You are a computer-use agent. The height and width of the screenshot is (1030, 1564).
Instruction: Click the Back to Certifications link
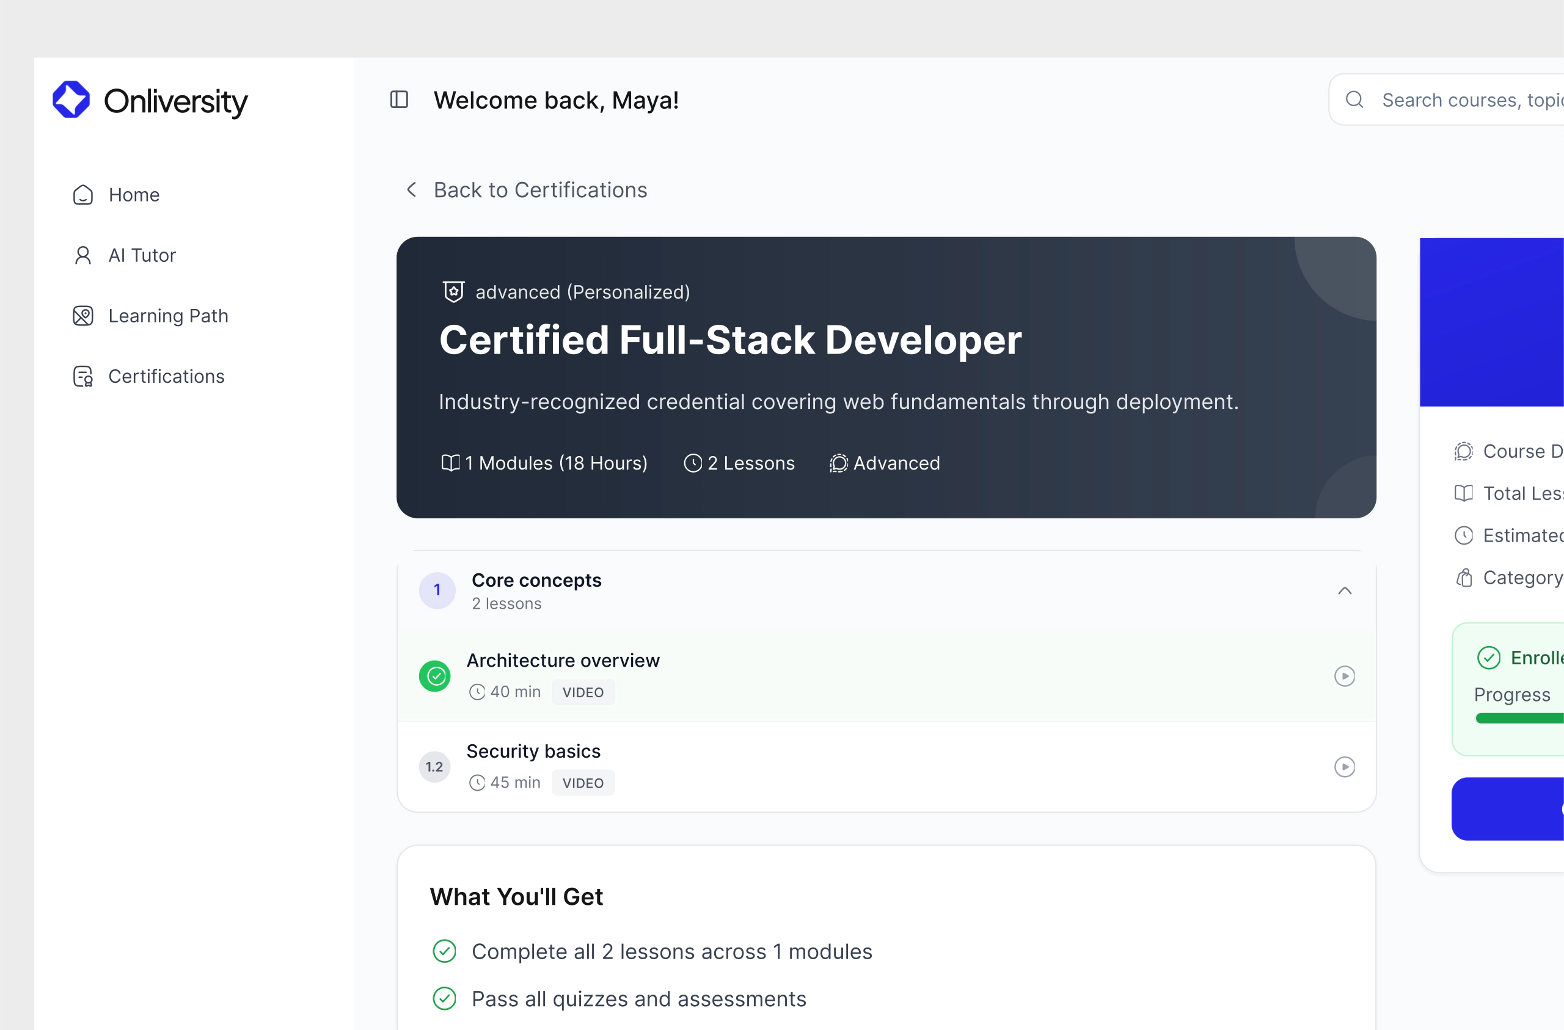539,190
